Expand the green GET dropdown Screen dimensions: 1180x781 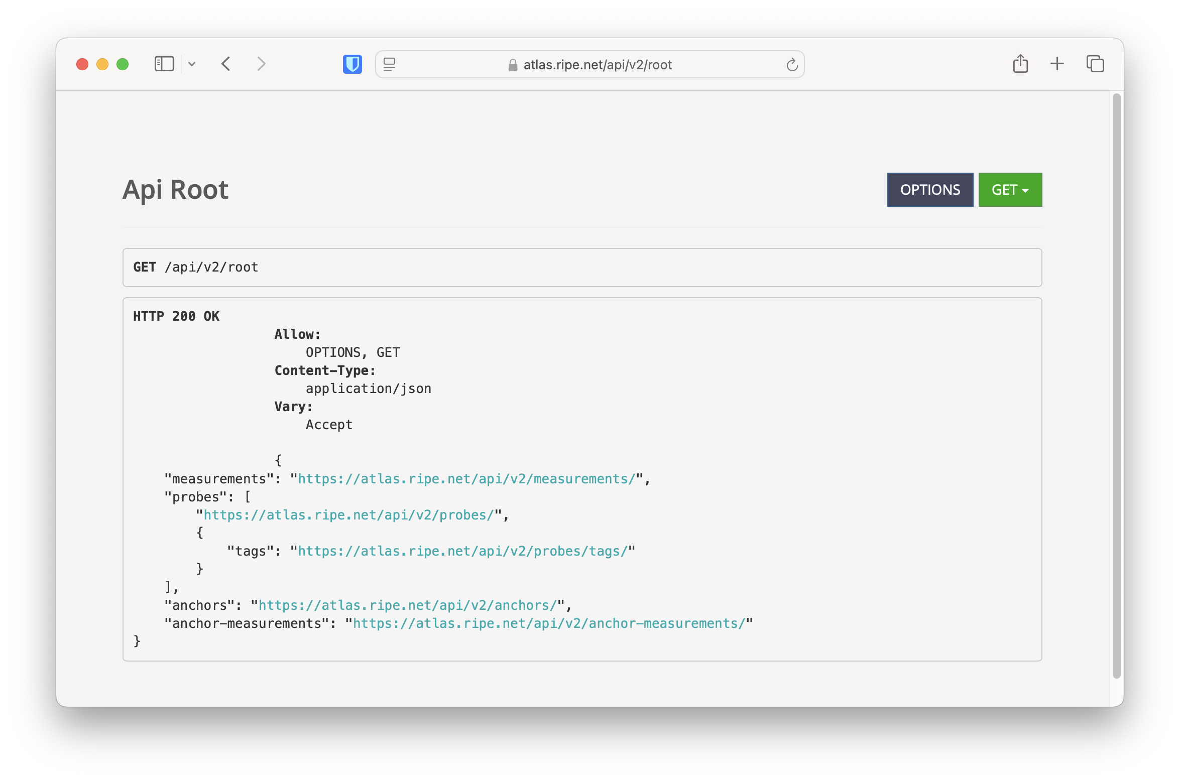click(1010, 190)
